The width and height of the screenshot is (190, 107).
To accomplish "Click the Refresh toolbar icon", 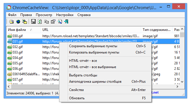I will tap(40, 22).
